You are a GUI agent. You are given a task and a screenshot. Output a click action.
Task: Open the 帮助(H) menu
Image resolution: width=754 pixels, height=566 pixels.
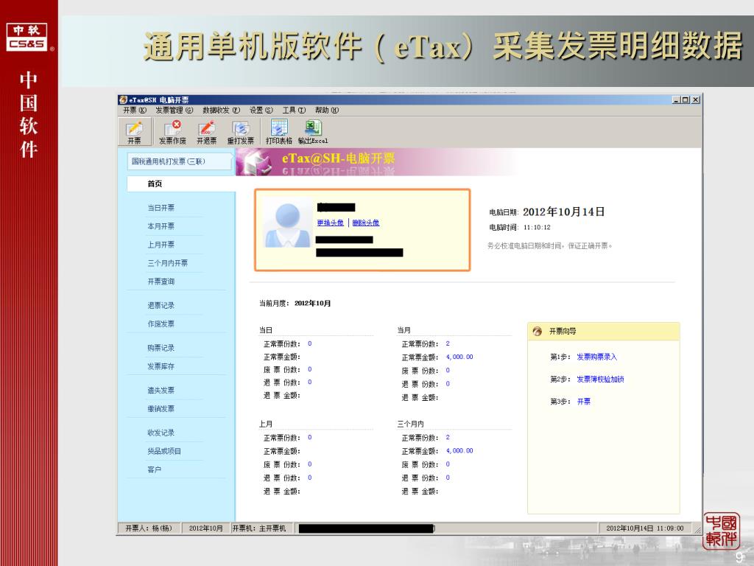pyautogui.click(x=327, y=111)
